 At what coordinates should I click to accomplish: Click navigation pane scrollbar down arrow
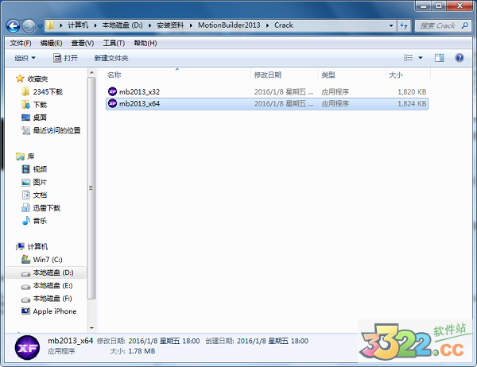[91, 328]
